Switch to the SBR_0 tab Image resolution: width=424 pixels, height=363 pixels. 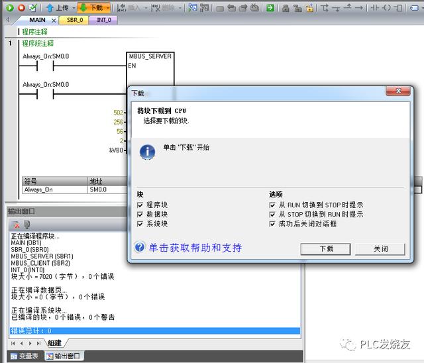click(x=75, y=20)
